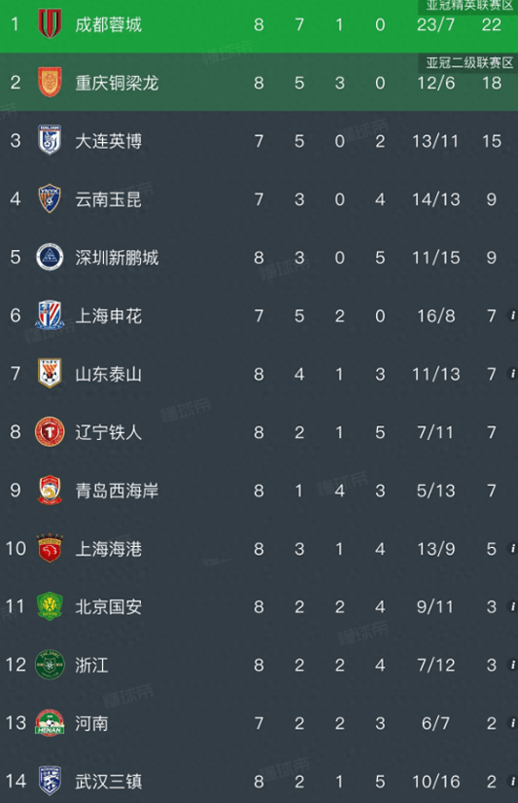Image resolution: width=518 pixels, height=803 pixels.
Task: Open the 成都蓉城 team crest
Action: (x=50, y=23)
